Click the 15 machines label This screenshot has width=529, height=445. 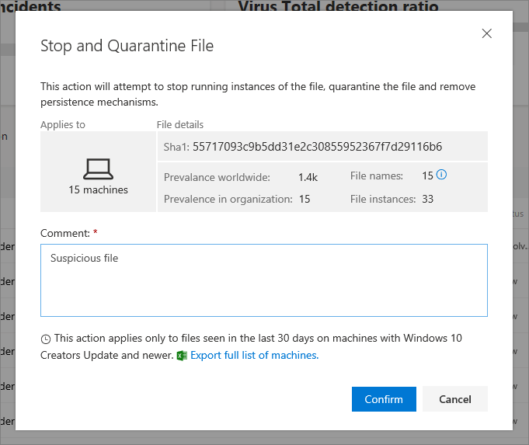(98, 189)
